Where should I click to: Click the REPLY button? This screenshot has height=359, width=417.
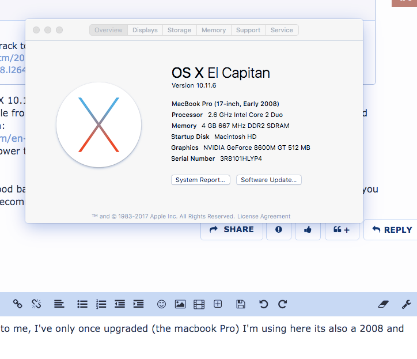(x=392, y=229)
